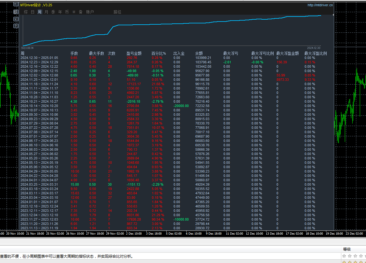Image resolution: width=366 pixels, height=263 pixels.
Task: Open the 备 notes tab
Action: [81, 12]
